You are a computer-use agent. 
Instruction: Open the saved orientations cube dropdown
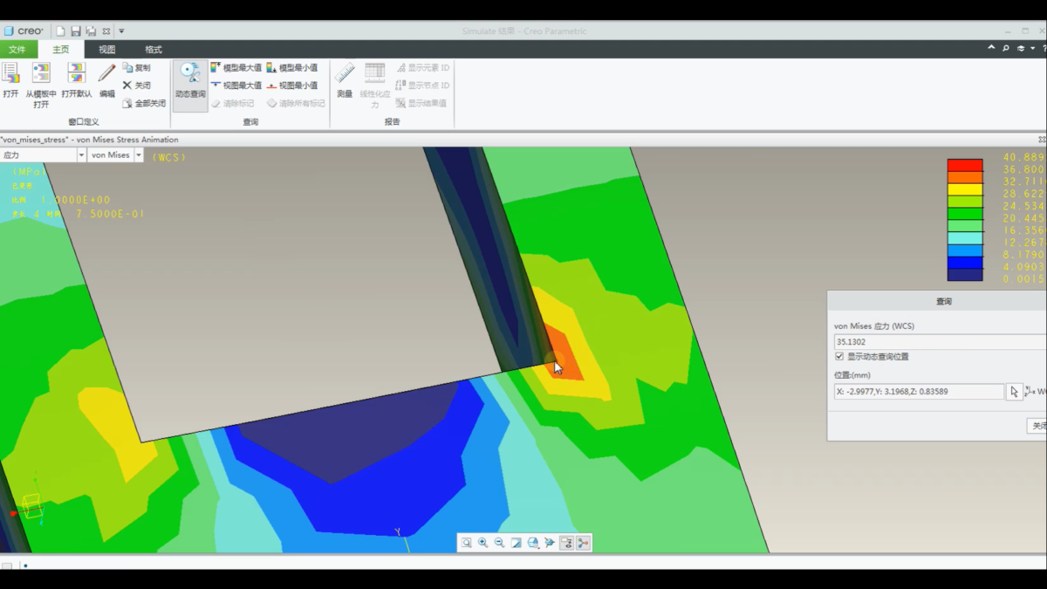tap(533, 543)
